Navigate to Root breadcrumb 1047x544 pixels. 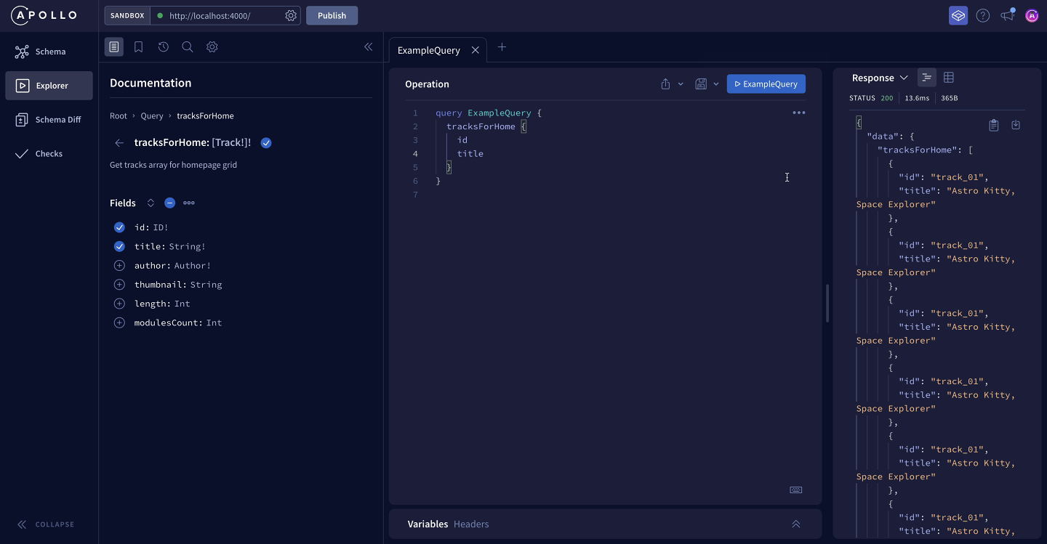pyautogui.click(x=119, y=115)
